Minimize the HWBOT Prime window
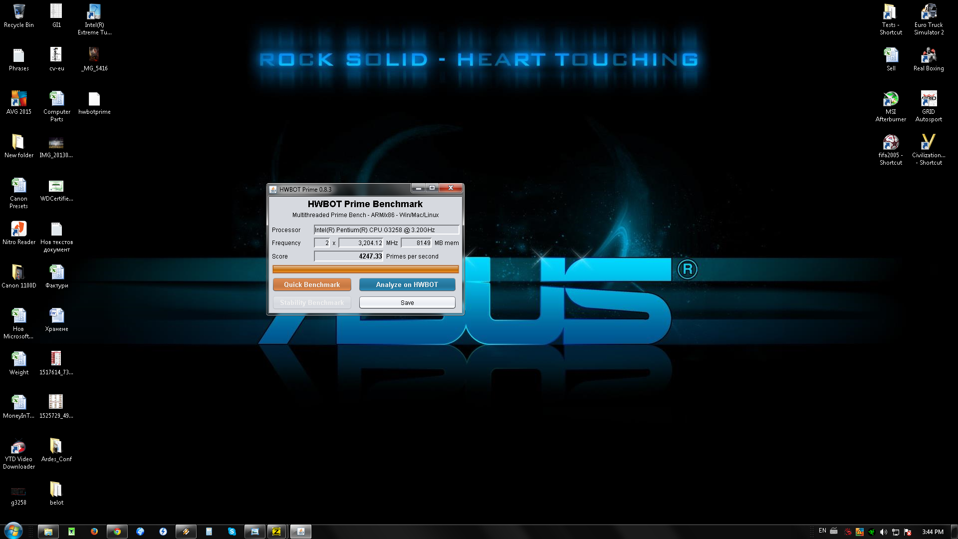The height and width of the screenshot is (539, 958). (418, 188)
